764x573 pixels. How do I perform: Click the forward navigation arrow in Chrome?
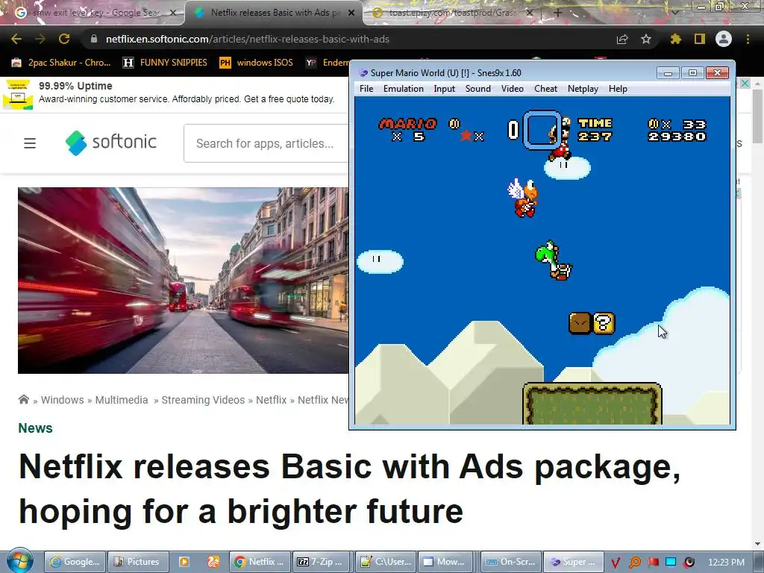(x=40, y=39)
